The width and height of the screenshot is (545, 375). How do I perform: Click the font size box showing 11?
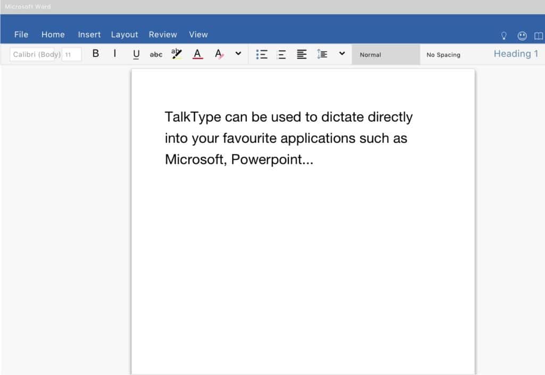click(x=72, y=54)
